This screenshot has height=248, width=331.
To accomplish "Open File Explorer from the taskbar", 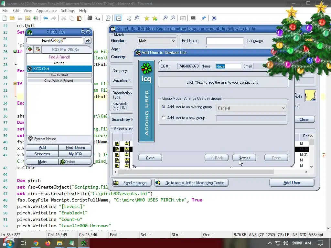I will [x=60, y=243].
